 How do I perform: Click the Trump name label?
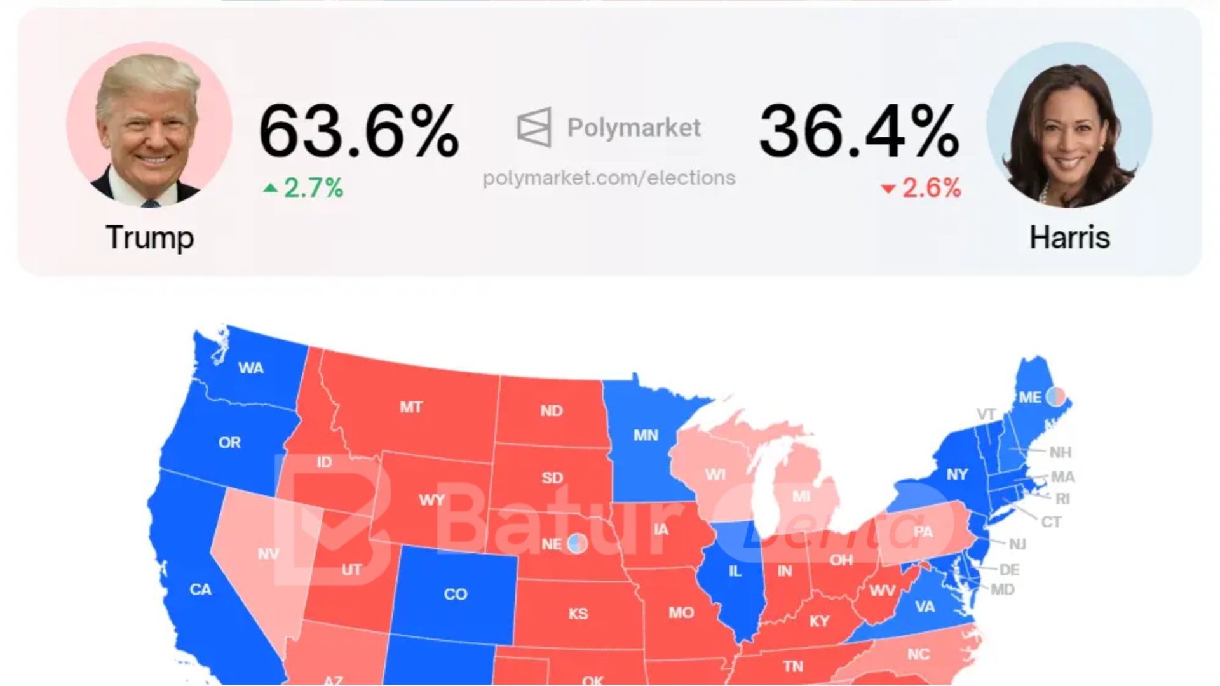click(x=151, y=239)
